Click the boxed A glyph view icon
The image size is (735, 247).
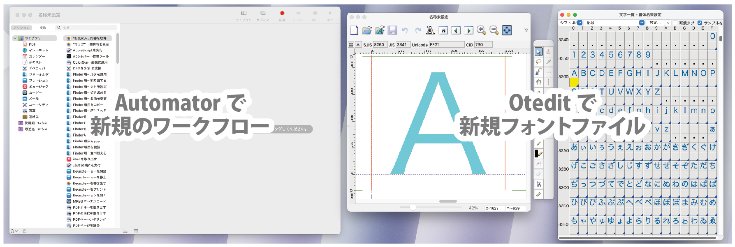(443, 30)
